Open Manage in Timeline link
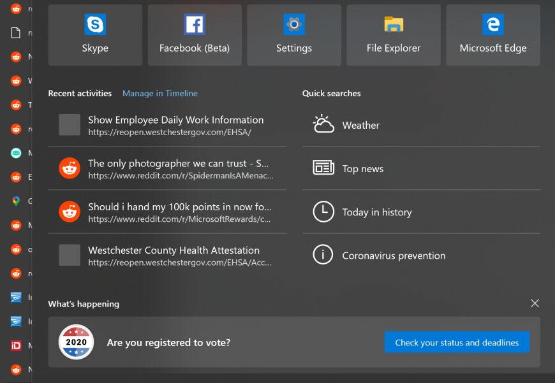This screenshot has width=555, height=383. point(160,94)
